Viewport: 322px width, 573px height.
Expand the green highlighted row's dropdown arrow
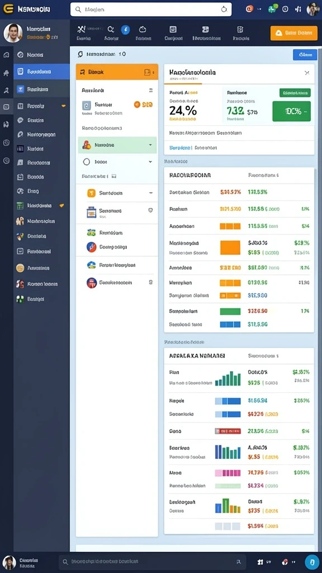point(150,145)
